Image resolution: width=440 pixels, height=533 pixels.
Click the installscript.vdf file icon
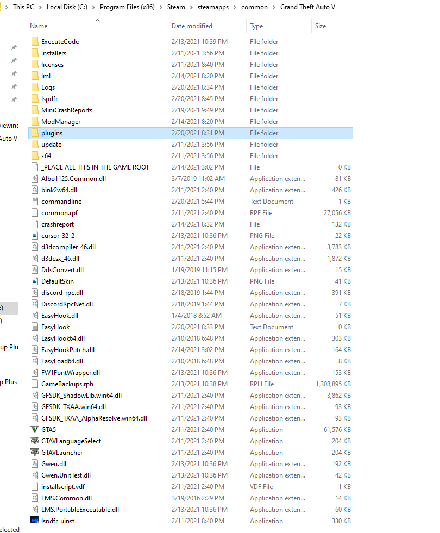coord(35,487)
